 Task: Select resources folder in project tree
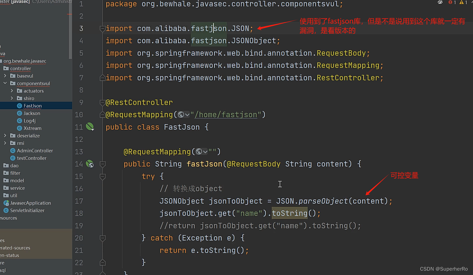[8, 218]
